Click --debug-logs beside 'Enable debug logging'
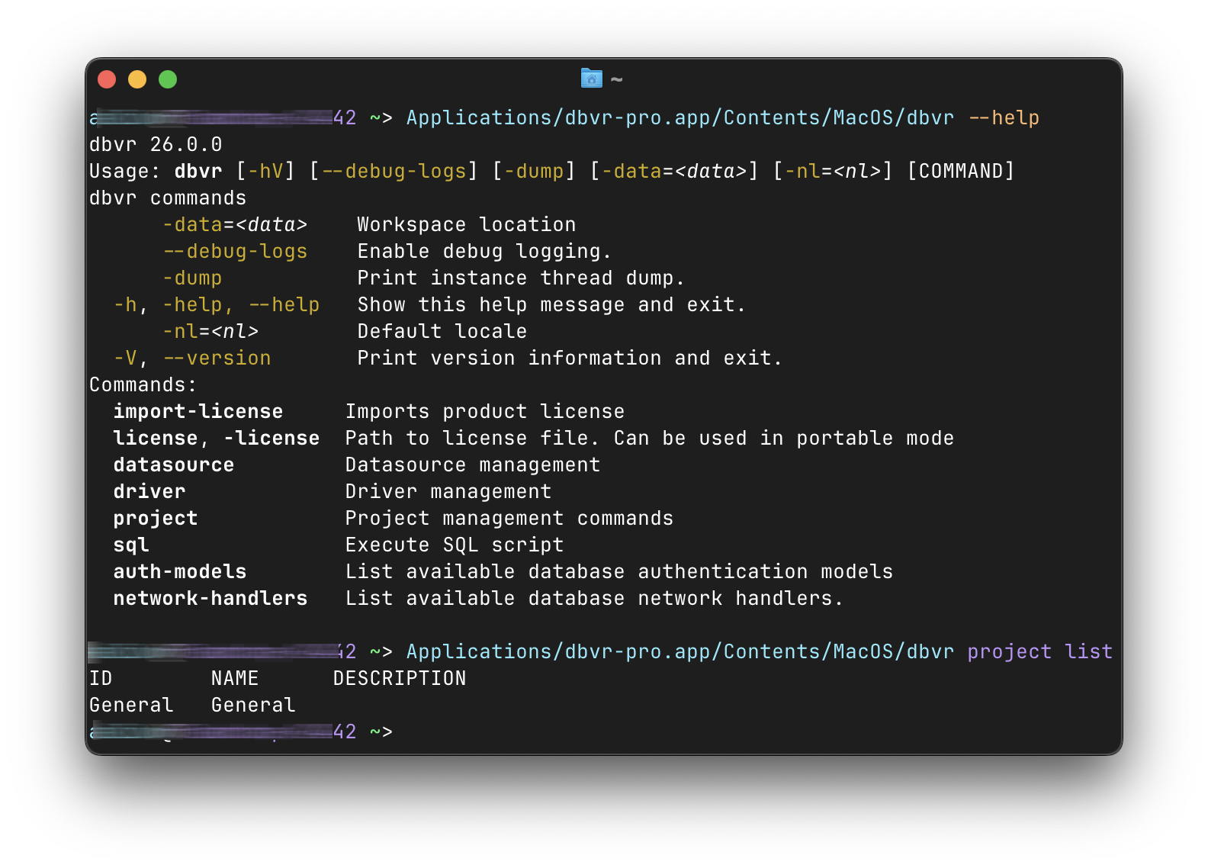Image resolution: width=1208 pixels, height=868 pixels. [x=235, y=252]
